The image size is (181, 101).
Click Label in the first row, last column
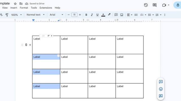120,39
